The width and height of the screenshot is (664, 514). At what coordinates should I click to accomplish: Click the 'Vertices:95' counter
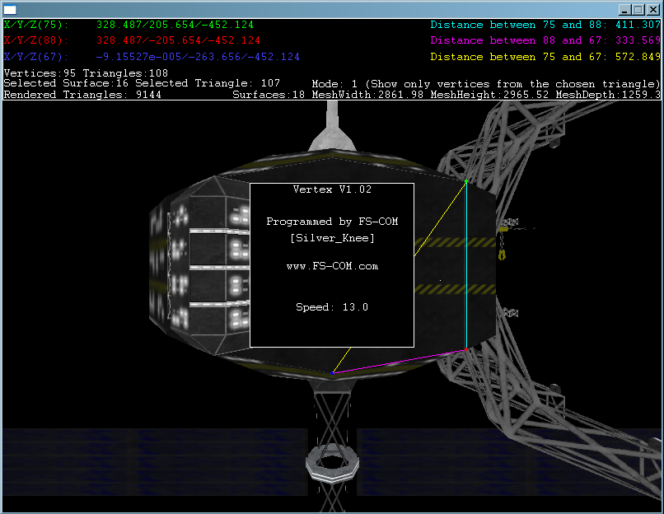[x=40, y=73]
